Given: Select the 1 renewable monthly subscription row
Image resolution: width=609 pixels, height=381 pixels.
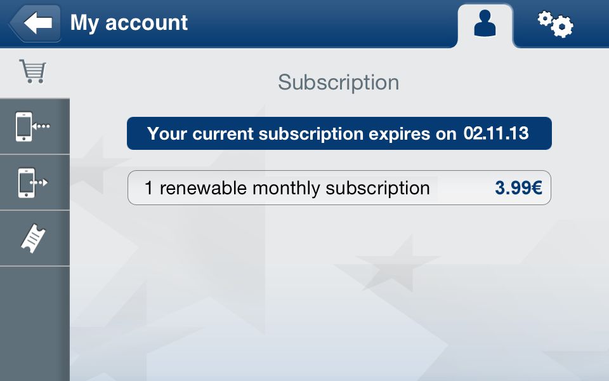Looking at the screenshot, I should (x=339, y=188).
